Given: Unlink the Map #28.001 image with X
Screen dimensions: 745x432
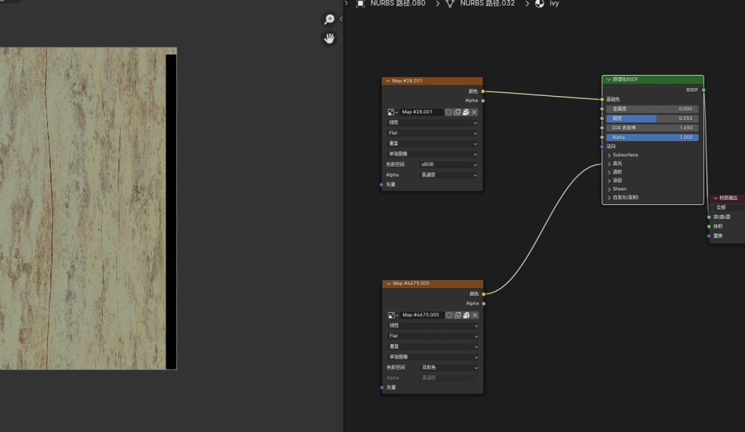Looking at the screenshot, I should pos(474,112).
